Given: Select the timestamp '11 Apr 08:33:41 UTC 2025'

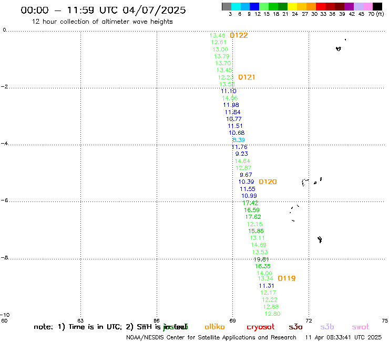Looking at the screenshot, I should (343, 337).
